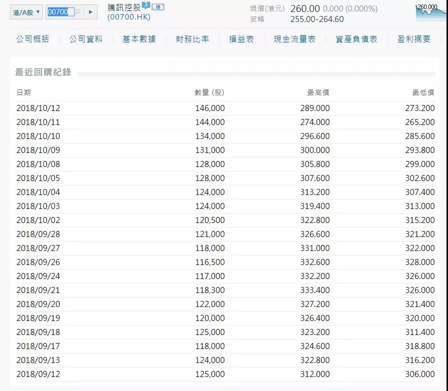The image size is (448, 391).
Task: Click the stock code input field
Action: coord(60,12)
